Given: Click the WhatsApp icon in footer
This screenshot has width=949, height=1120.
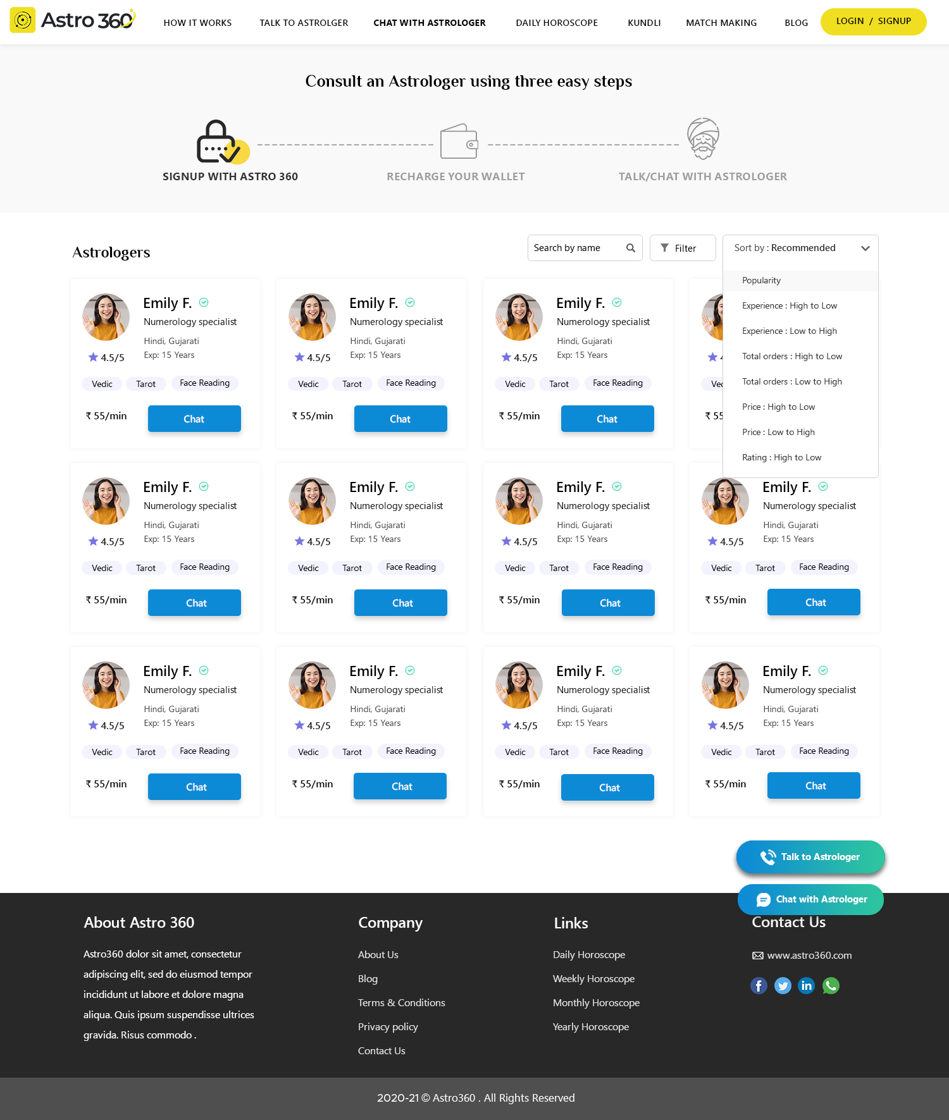Looking at the screenshot, I should pyautogui.click(x=831, y=985).
